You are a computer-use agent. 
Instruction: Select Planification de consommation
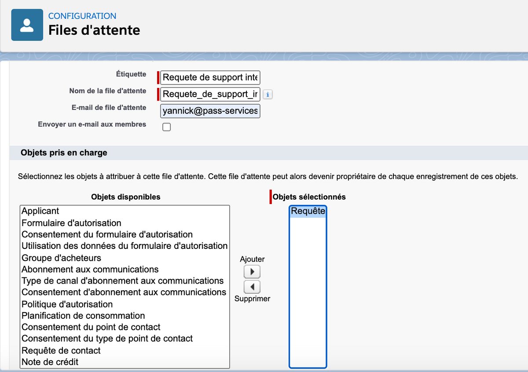[x=125, y=316]
